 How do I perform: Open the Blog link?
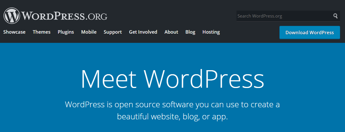[x=190, y=32]
